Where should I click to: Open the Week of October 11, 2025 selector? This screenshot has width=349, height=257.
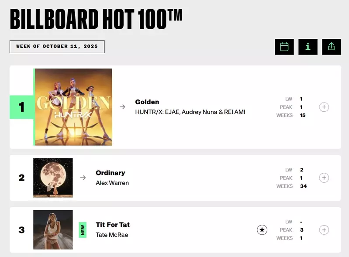[57, 47]
